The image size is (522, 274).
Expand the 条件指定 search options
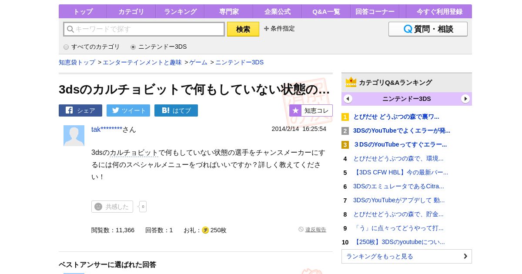coord(279,29)
